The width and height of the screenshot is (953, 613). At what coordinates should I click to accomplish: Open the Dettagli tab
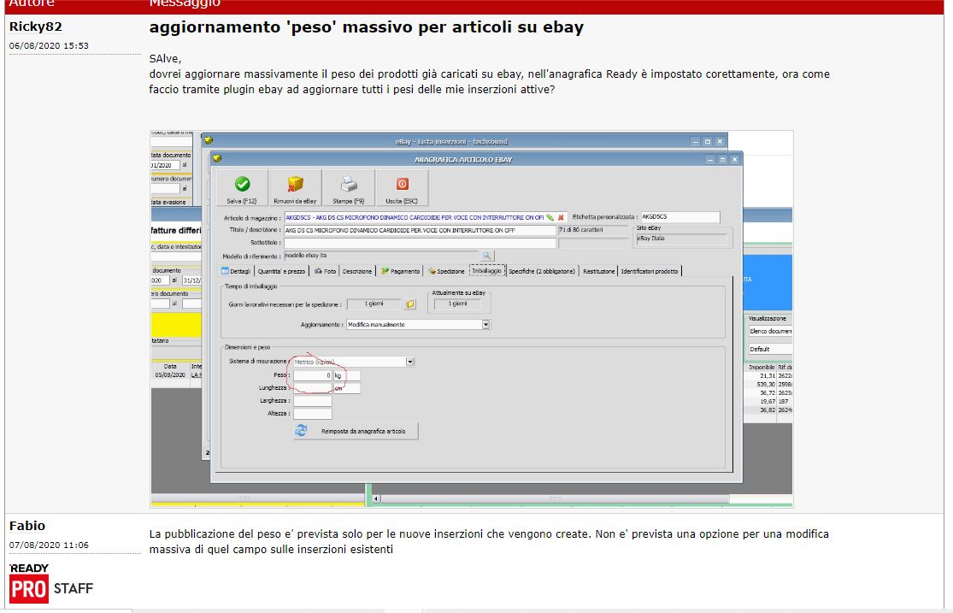tap(236, 271)
